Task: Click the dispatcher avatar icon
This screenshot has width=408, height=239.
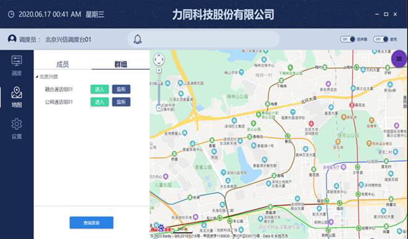Action: point(12,39)
